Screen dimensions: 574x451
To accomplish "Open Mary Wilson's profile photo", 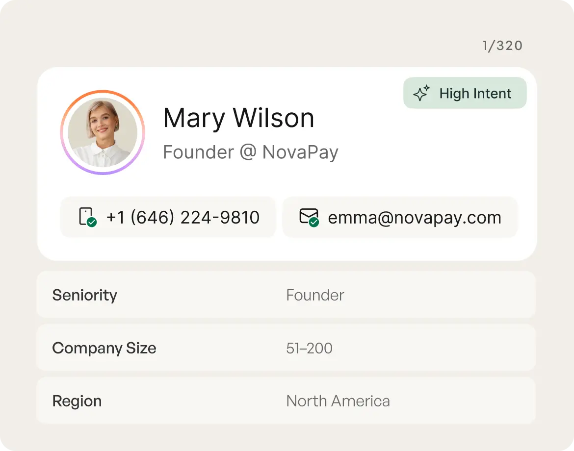I will 103,132.
